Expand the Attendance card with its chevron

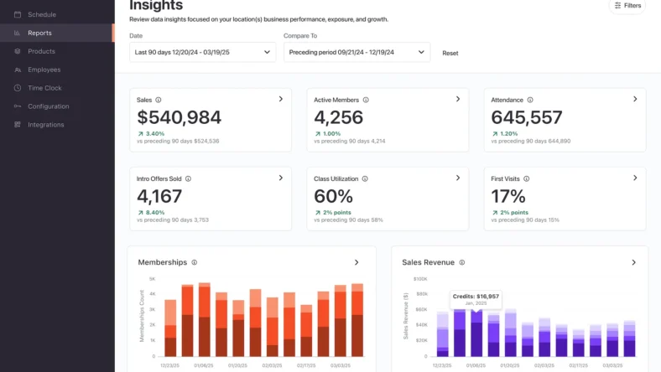click(635, 99)
